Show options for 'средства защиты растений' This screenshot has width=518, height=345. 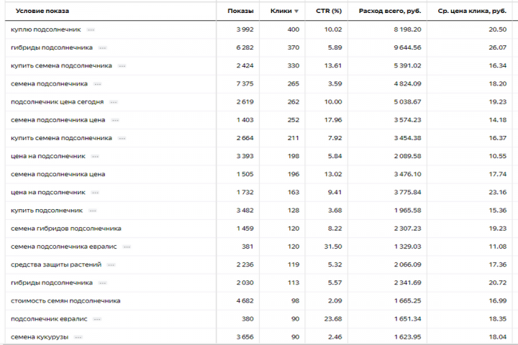coord(111,264)
